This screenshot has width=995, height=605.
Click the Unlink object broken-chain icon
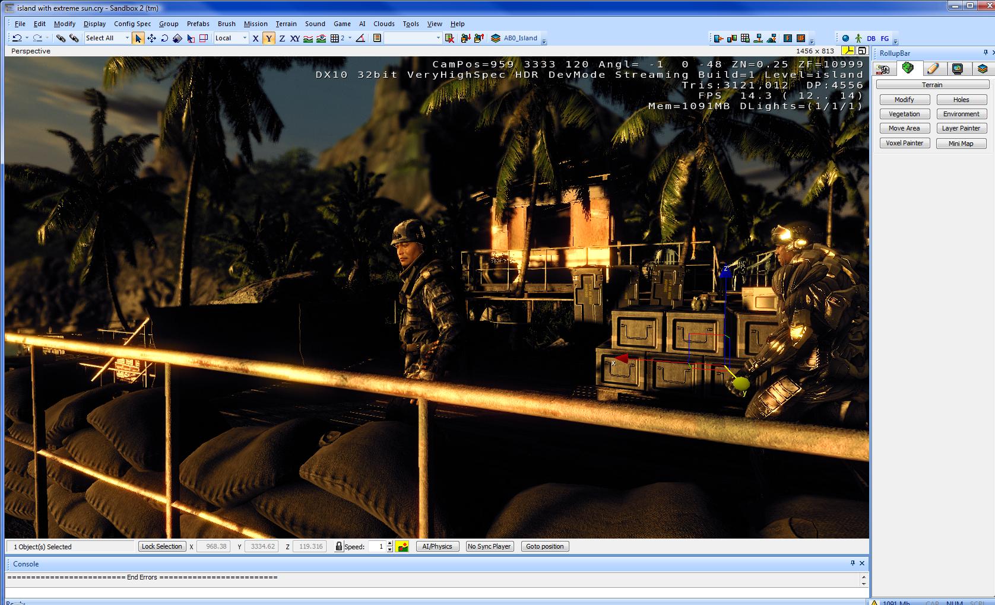[x=74, y=38]
